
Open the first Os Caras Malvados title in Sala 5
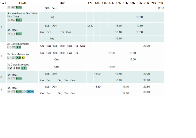pos(18,44)
